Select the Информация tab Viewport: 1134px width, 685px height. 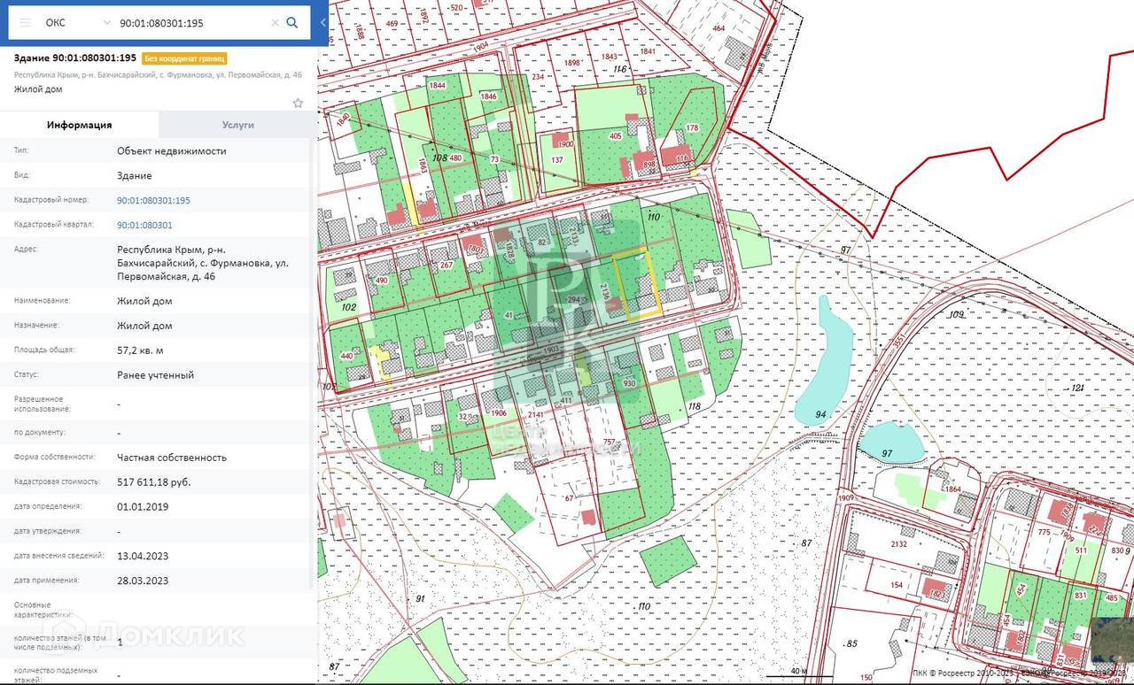(80, 125)
